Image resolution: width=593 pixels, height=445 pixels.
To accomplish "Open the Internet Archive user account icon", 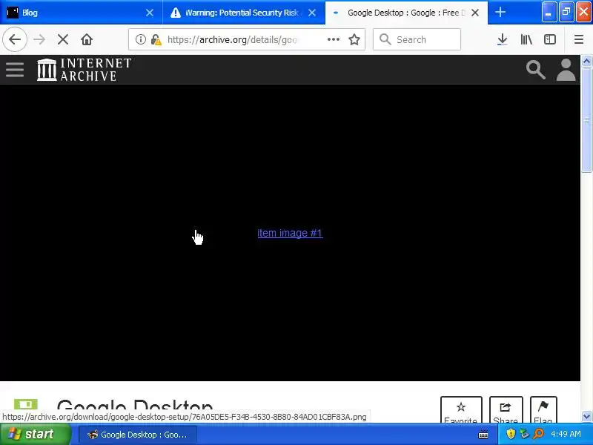I will [x=566, y=70].
